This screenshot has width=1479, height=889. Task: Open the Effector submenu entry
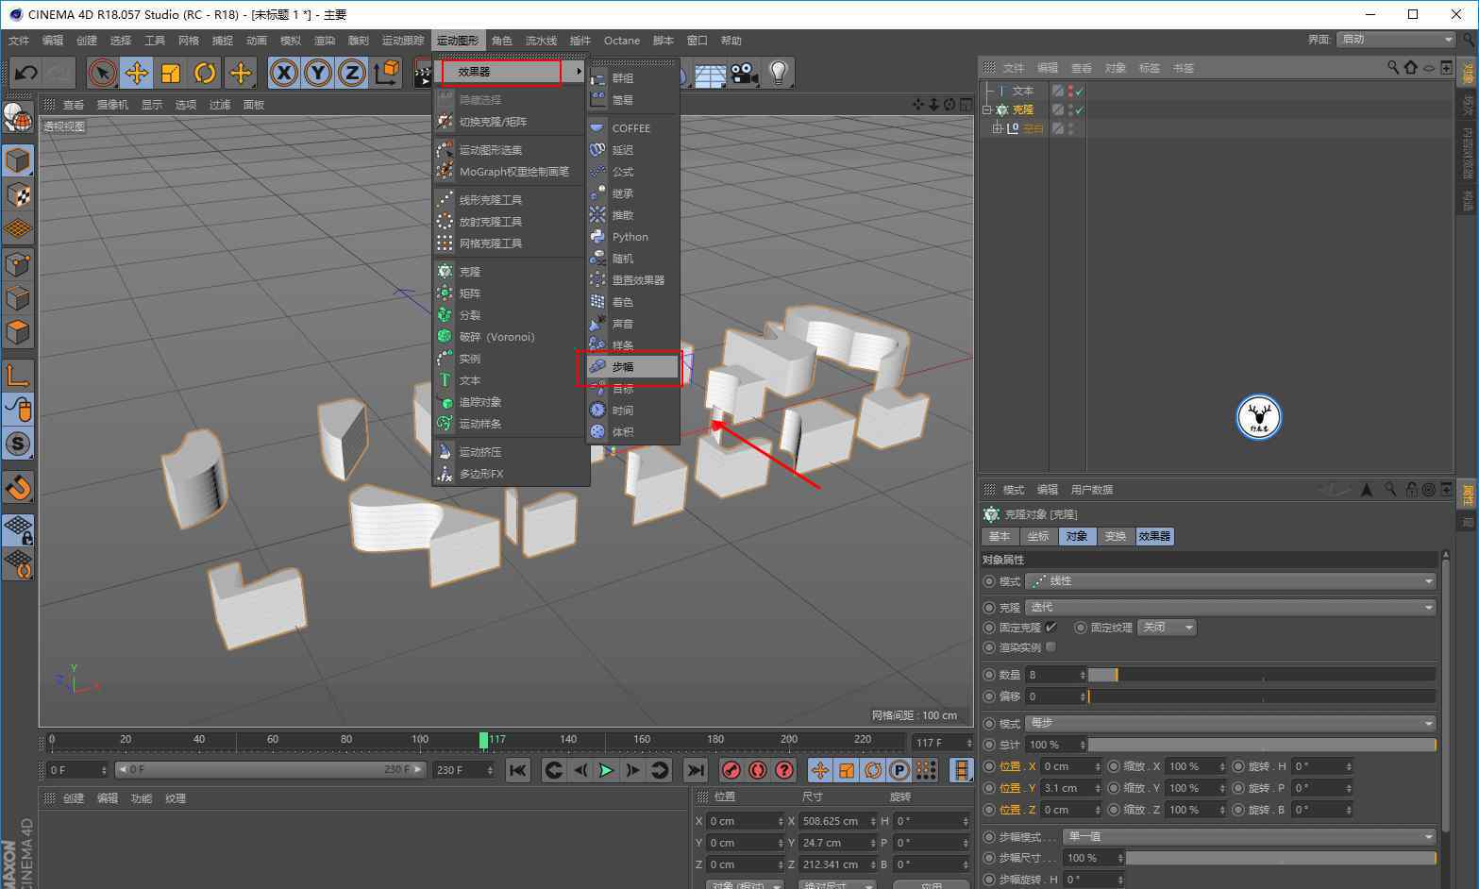511,71
